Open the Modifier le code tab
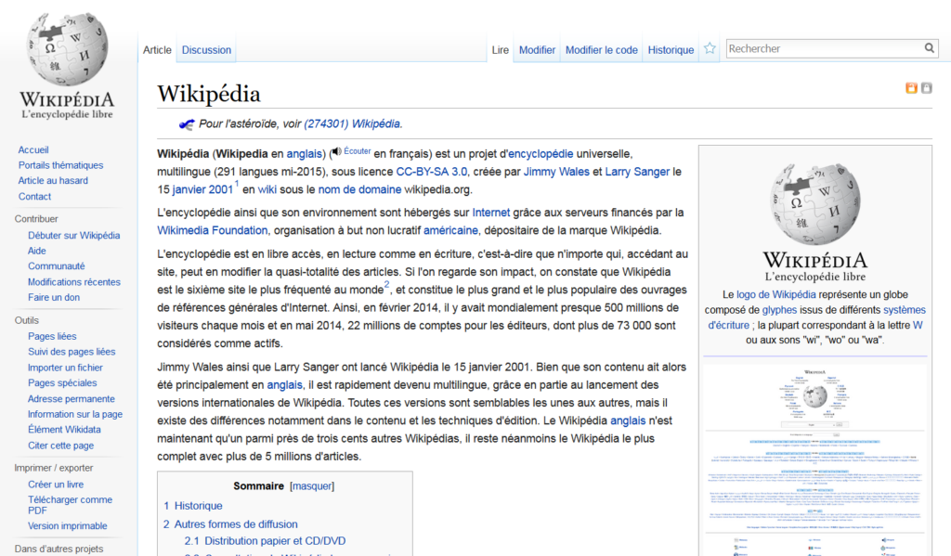Screen dimensions: 951x556 (x=601, y=50)
